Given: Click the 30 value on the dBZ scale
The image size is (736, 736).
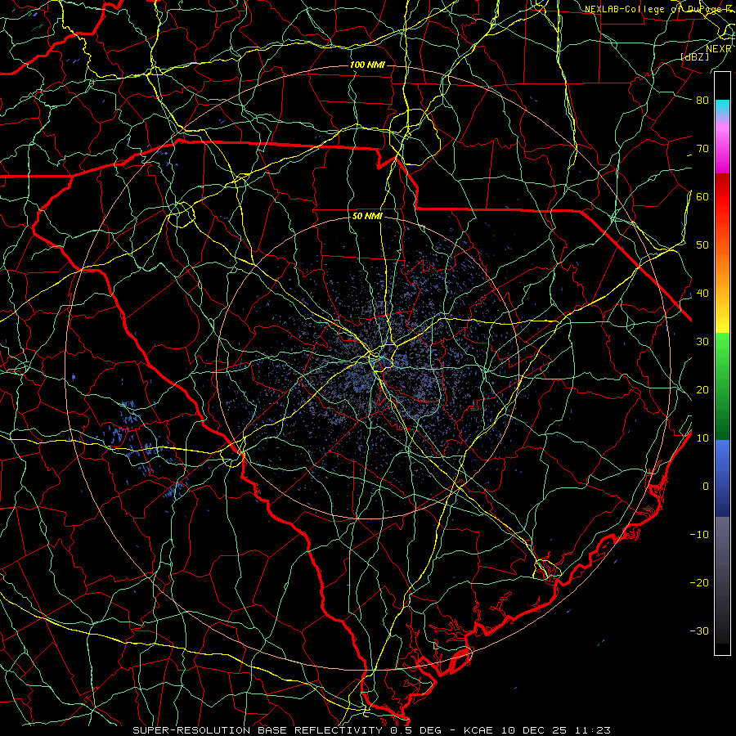Looking at the screenshot, I should 702,341.
